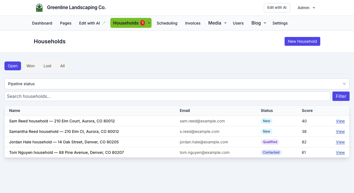The width and height of the screenshot is (354, 193).
Task: Click the score value 82
Action: pyautogui.click(x=304, y=142)
